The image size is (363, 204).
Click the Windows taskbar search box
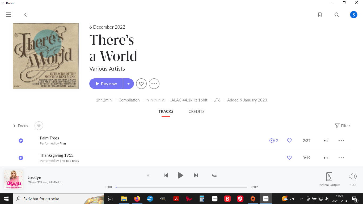coord(59,199)
